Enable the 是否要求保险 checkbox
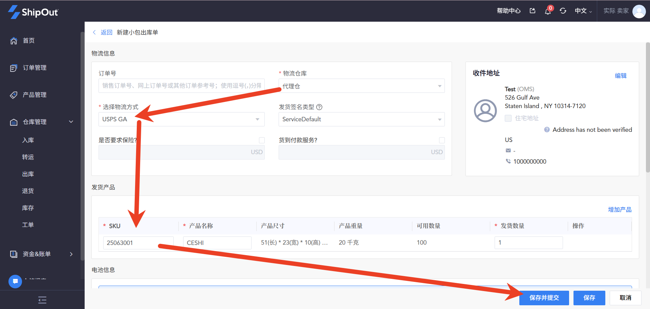Screen dimensions: 650x309 (262, 140)
